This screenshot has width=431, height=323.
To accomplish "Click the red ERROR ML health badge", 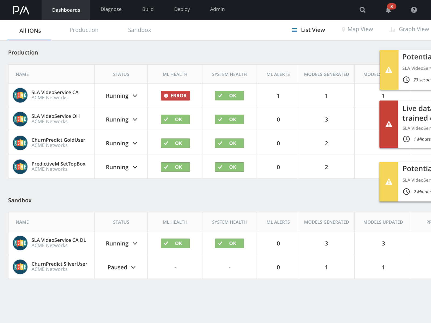I will [175, 96].
